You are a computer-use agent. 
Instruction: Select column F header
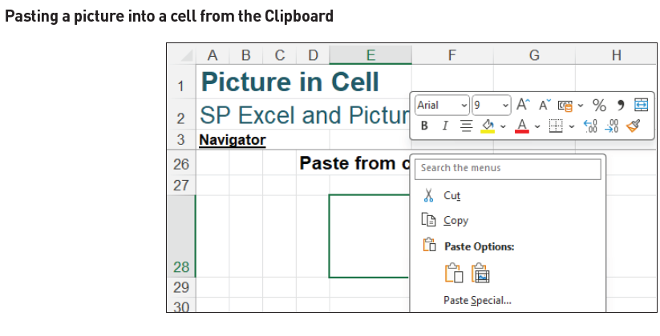point(452,55)
